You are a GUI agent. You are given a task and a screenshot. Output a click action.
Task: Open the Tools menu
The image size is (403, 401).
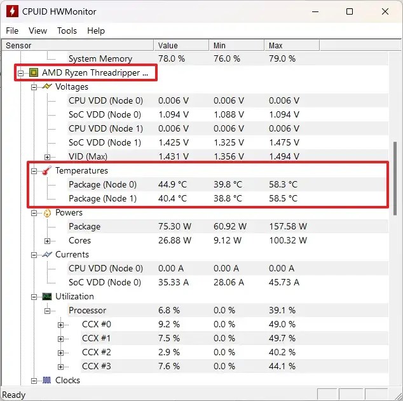(67, 31)
